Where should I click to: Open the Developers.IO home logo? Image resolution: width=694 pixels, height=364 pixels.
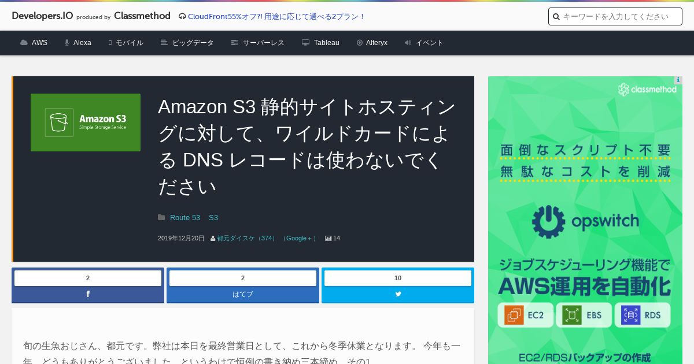click(x=42, y=16)
